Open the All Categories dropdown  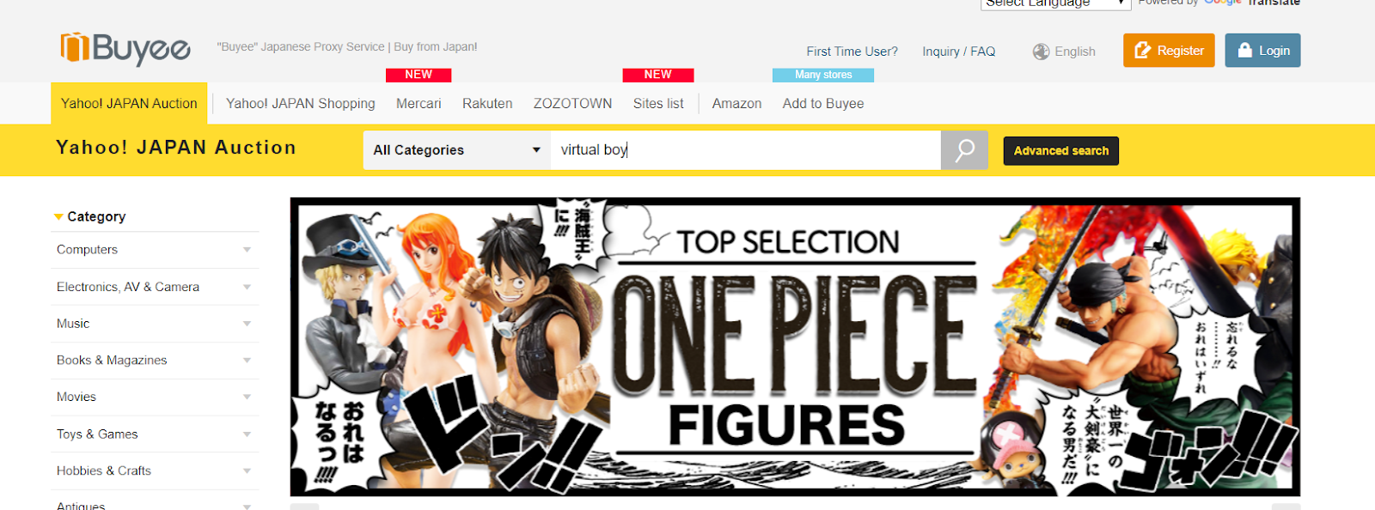[x=457, y=150]
